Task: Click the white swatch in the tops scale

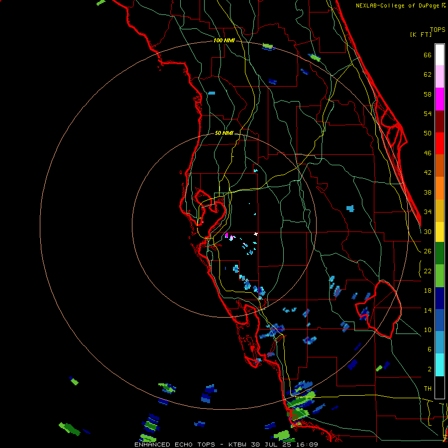Action: (x=440, y=55)
